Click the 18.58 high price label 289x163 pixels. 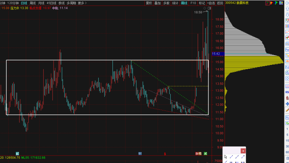(198, 12)
